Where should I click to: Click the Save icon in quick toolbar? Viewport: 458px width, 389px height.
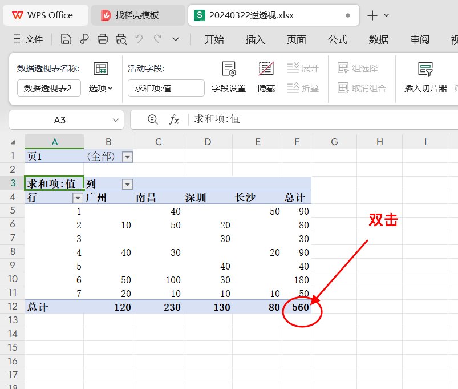[x=66, y=39]
